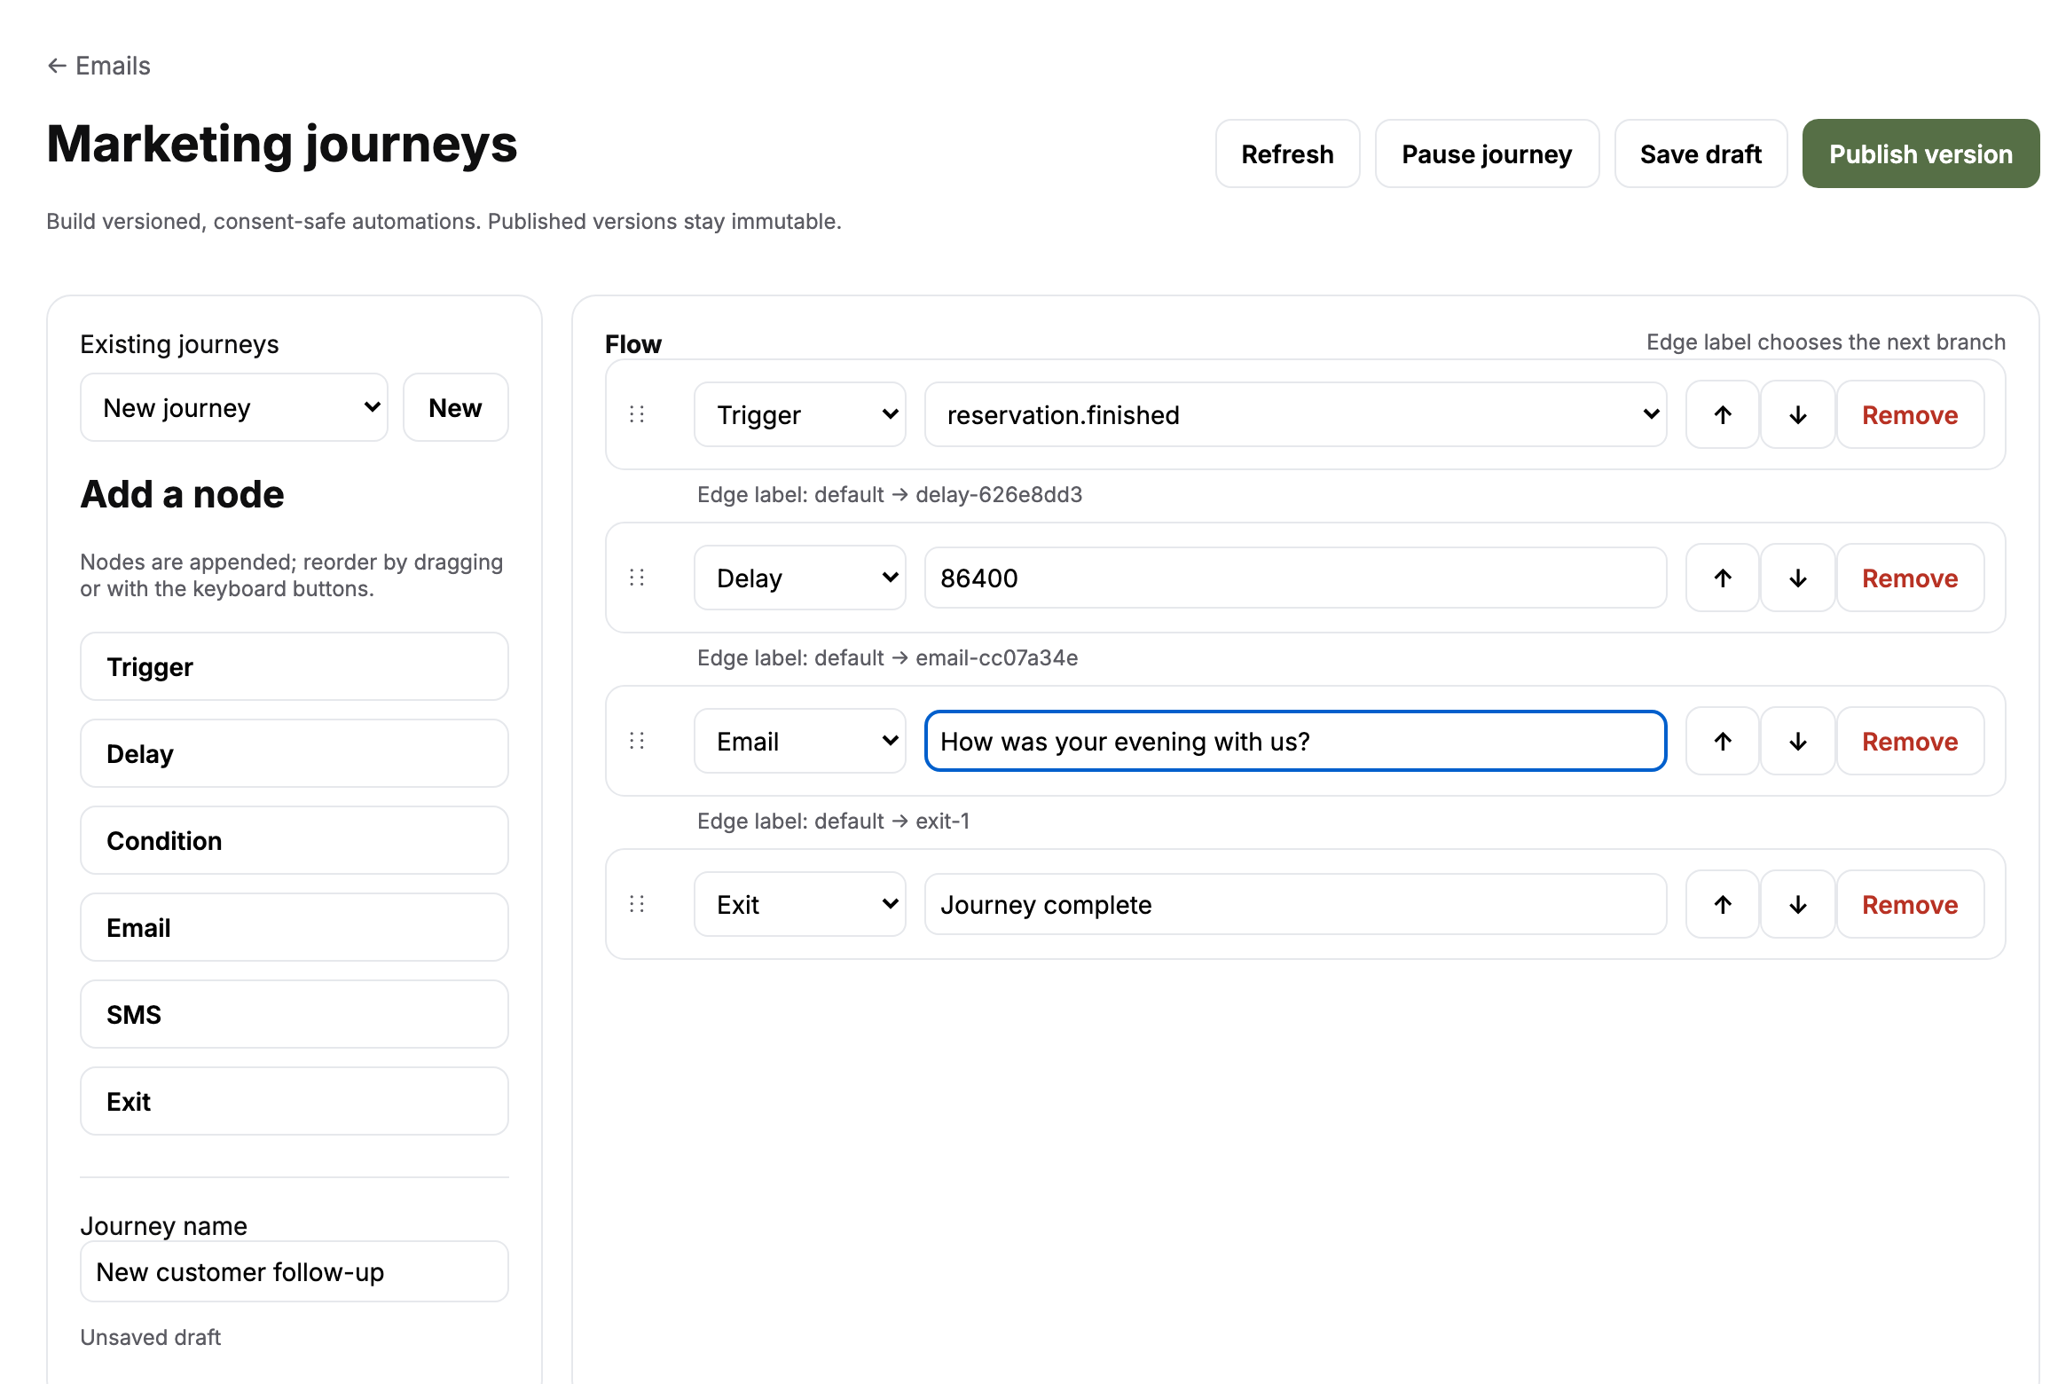The height and width of the screenshot is (1384, 2058).
Task: Select the 'Unsaved draft' status text
Action: pos(150,1337)
